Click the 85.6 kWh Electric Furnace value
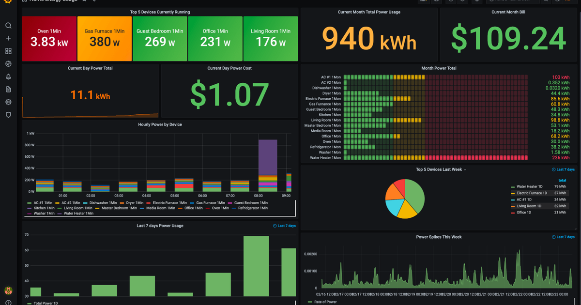581x305 pixels. tap(559, 99)
